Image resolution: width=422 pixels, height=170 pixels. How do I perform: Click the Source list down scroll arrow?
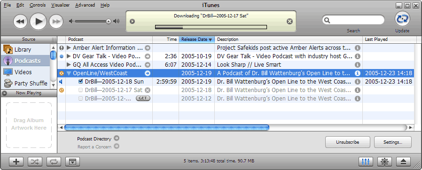coord(53,85)
